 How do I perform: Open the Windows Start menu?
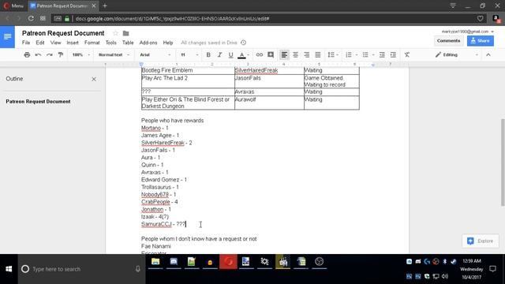point(9,269)
